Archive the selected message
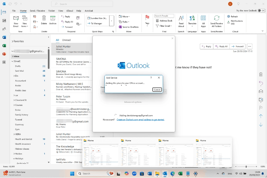The height and width of the screenshot is (178, 267). (x=53, y=20)
